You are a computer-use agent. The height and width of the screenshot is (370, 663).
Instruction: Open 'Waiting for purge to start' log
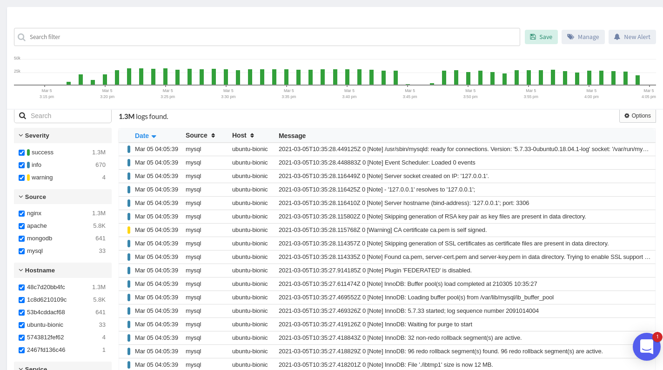coord(387,324)
